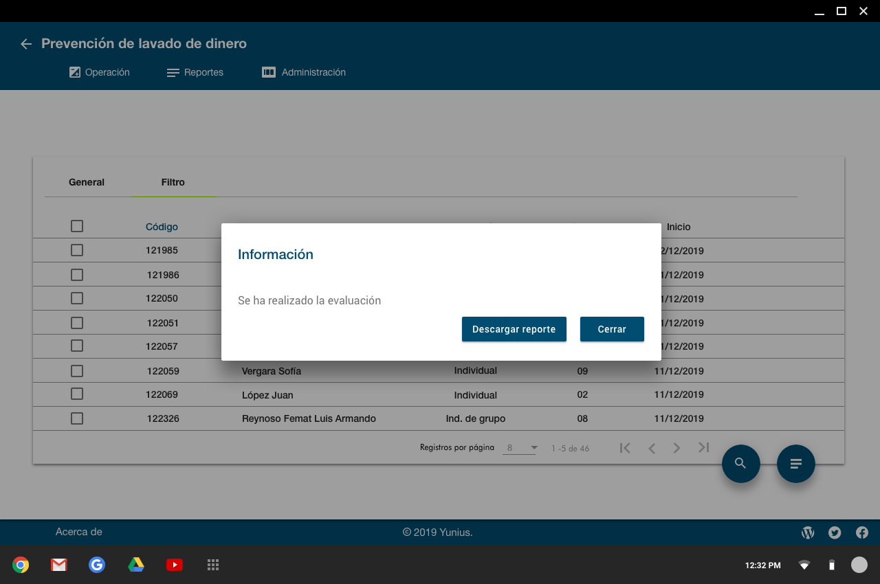Open the Acerca de footer link
Viewport: 880px width, 584px height.
79,532
